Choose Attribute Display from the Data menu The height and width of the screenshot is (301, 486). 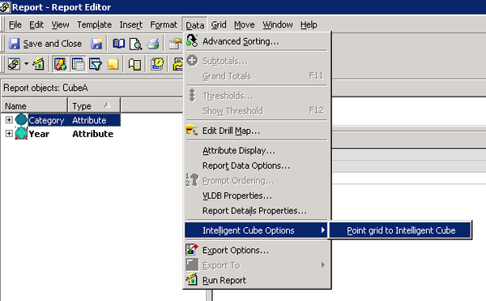[256, 151]
